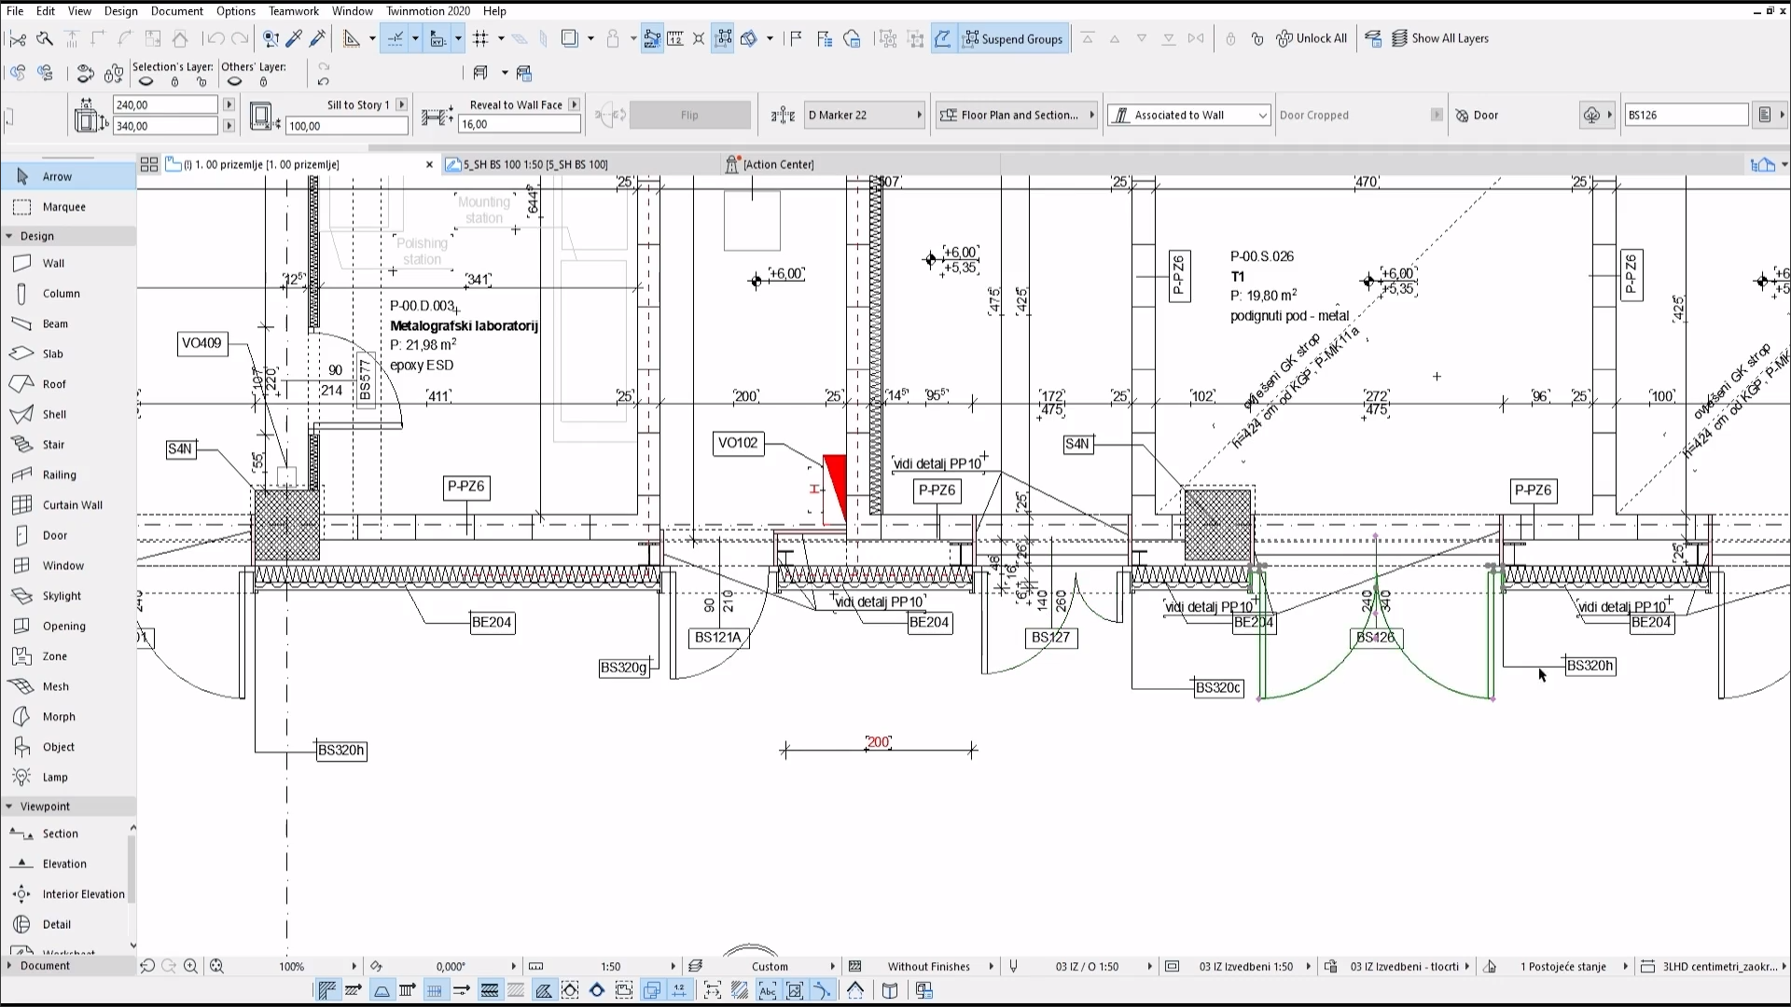Open 03 IZ Izvedbeni 1:50 model view option
The width and height of the screenshot is (1791, 1007).
1239,967
